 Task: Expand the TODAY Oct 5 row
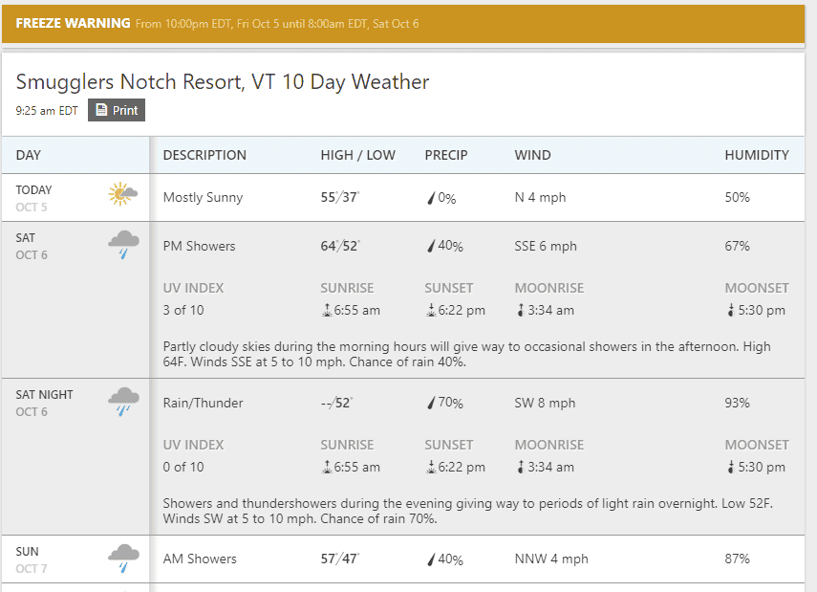coord(403,198)
